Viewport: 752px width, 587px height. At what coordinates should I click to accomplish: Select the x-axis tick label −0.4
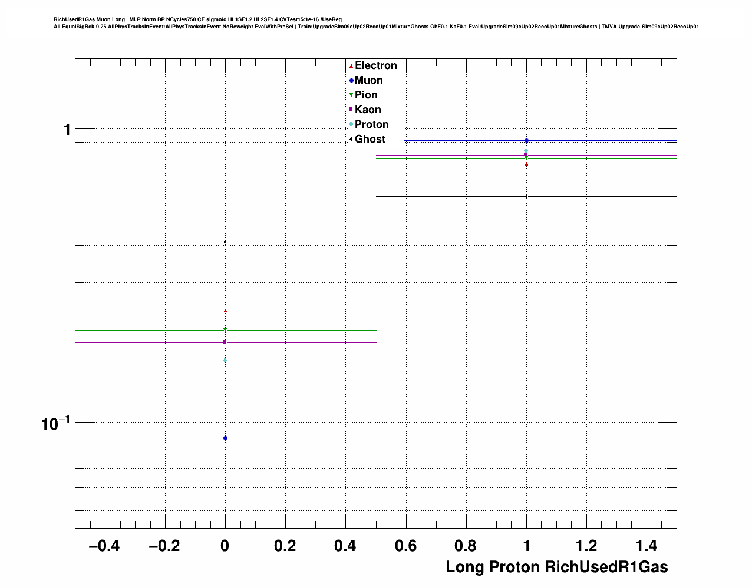104,546
